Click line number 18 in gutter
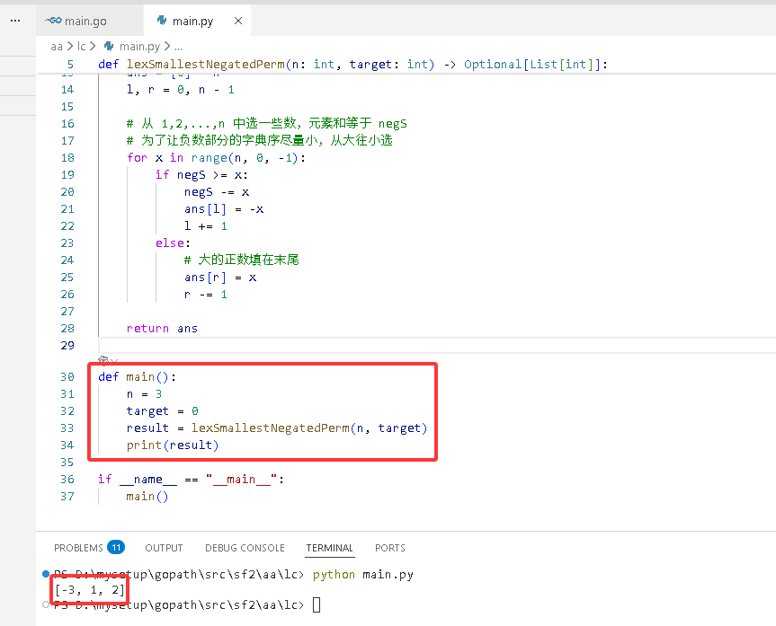The image size is (776, 626). (x=67, y=158)
